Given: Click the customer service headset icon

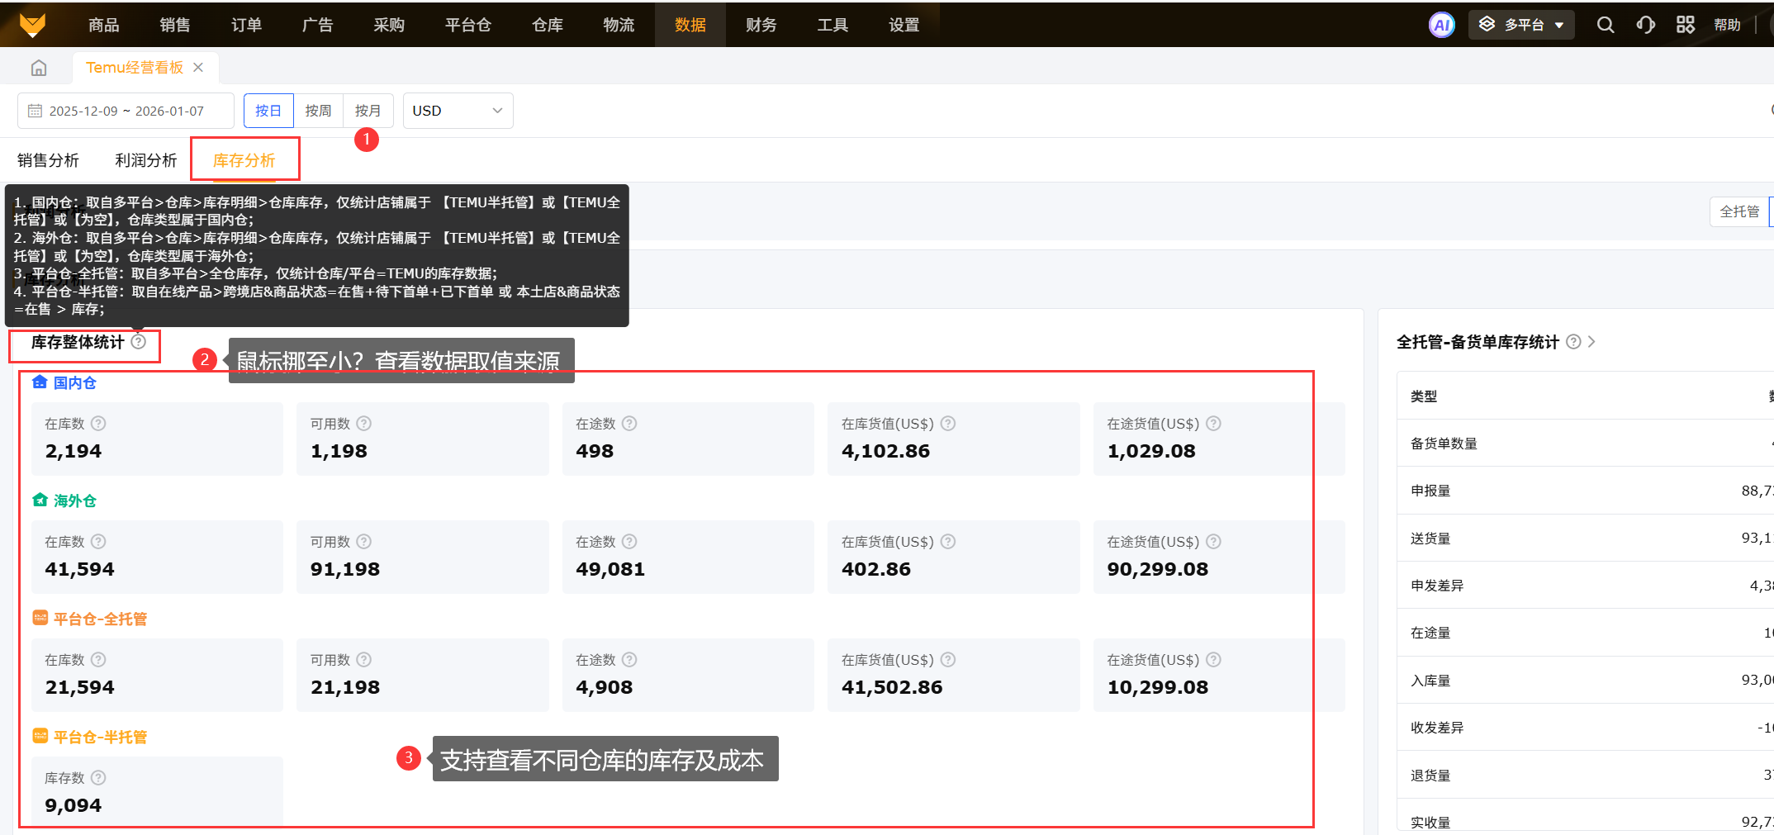Looking at the screenshot, I should [1645, 25].
